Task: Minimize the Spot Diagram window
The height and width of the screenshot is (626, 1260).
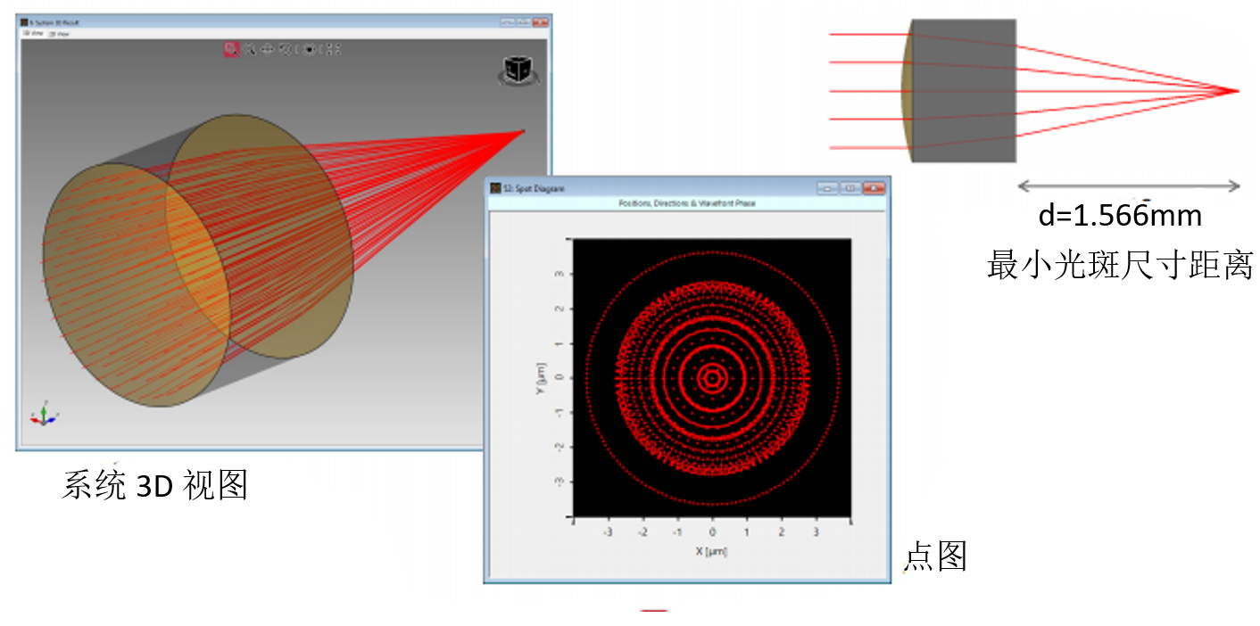Action: 827,188
